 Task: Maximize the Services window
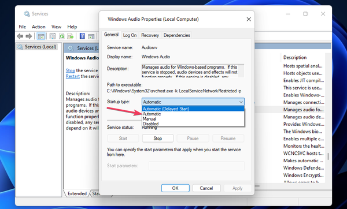(x=305, y=14)
